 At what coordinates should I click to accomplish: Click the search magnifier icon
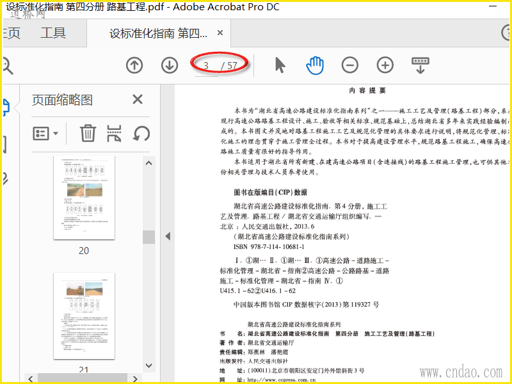click(x=6, y=65)
